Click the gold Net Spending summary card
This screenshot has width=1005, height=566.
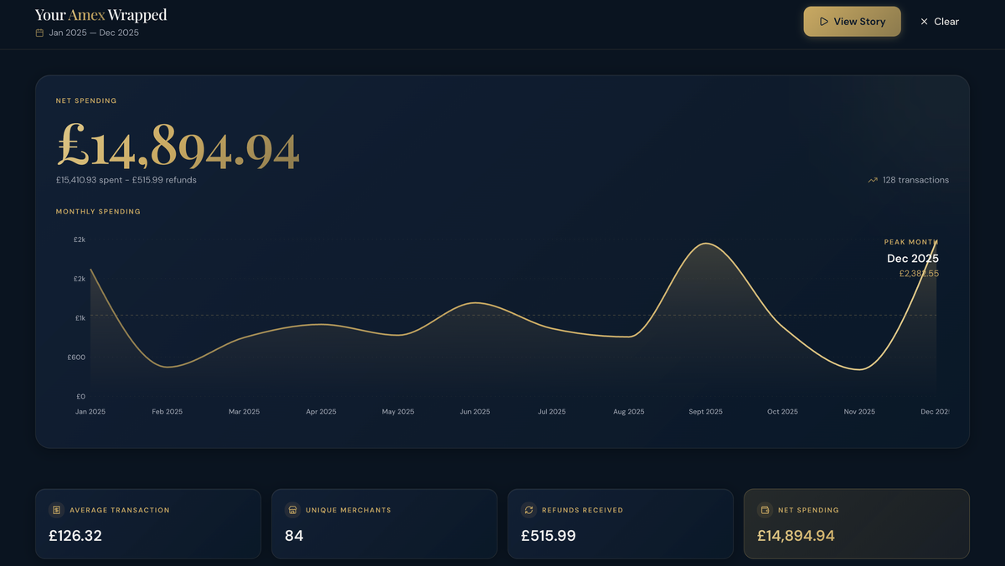point(856,523)
